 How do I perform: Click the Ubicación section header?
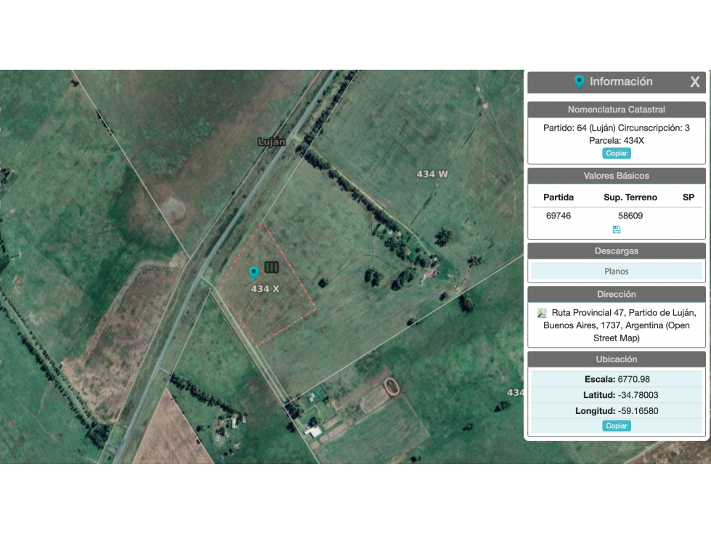617,359
